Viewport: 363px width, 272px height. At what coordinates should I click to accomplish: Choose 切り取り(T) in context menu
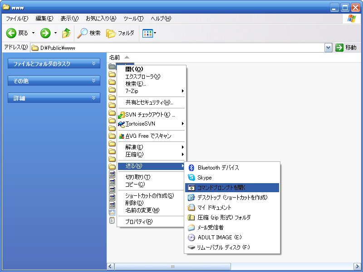point(152,177)
